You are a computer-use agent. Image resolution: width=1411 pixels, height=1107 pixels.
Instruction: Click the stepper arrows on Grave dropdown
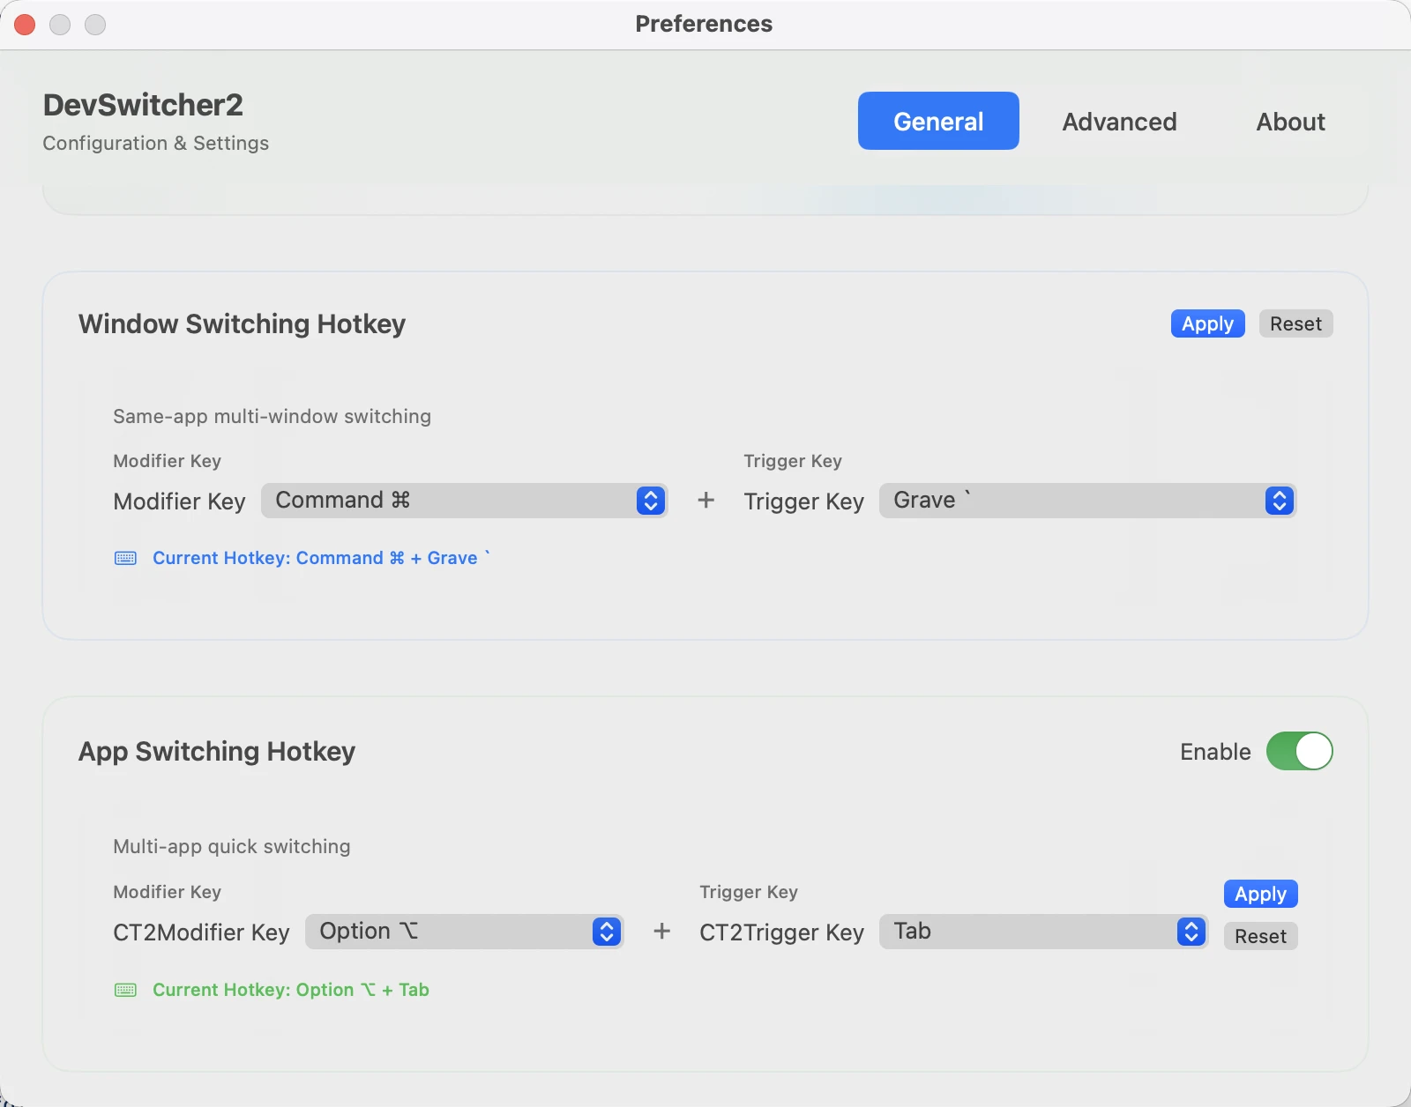coord(1280,501)
